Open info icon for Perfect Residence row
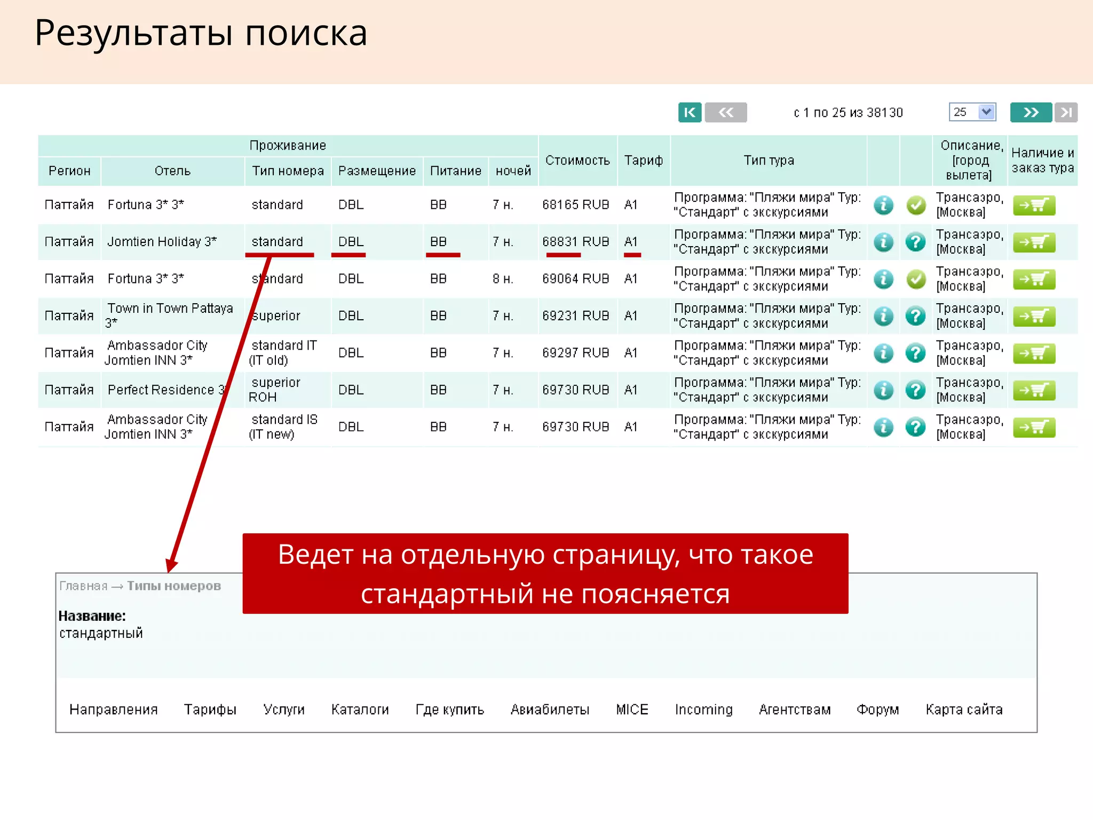Image resolution: width=1093 pixels, height=820 pixels. [883, 390]
